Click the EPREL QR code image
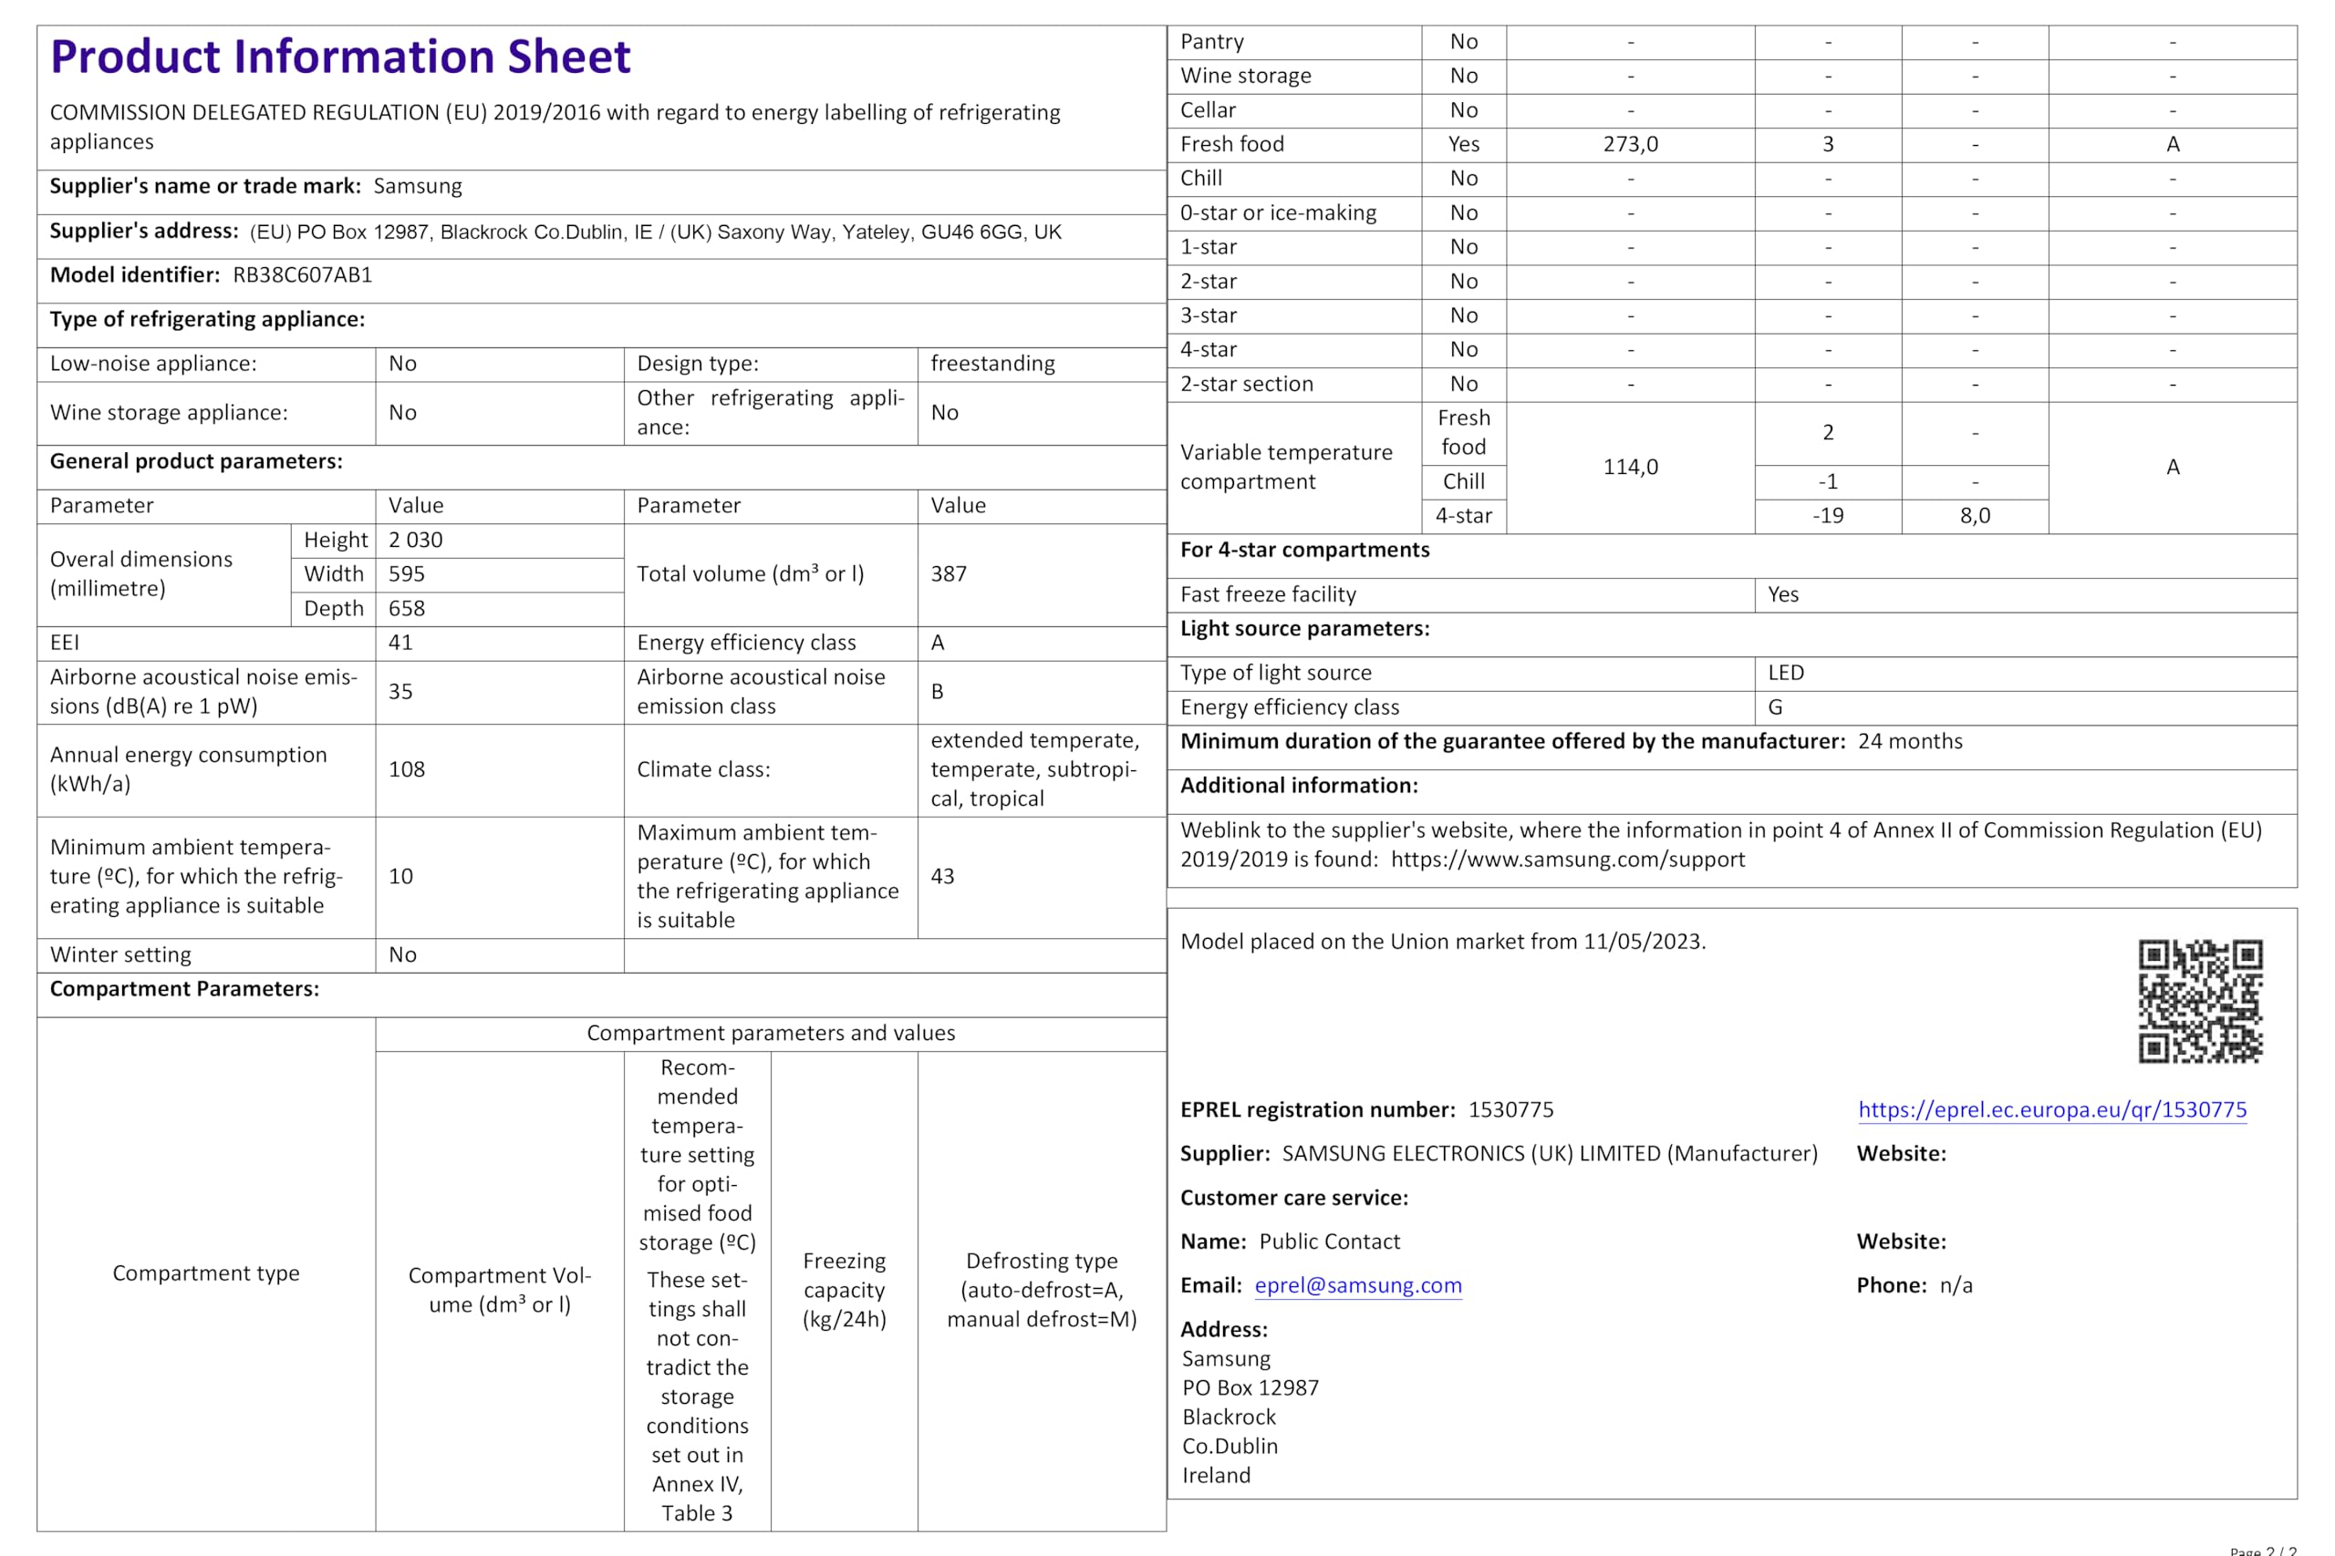 coord(2199,1001)
